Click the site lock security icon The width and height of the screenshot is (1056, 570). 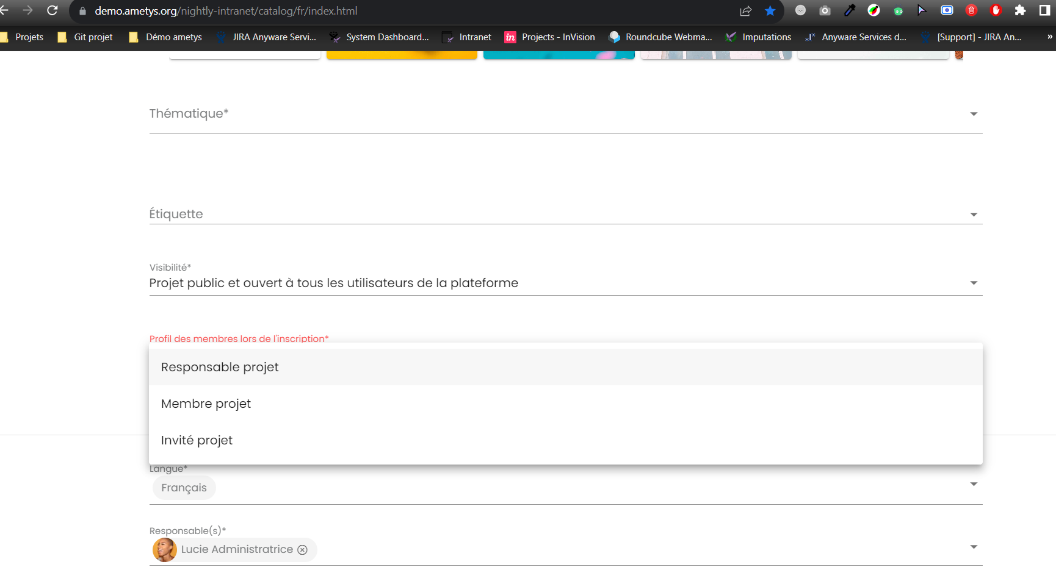click(x=83, y=11)
